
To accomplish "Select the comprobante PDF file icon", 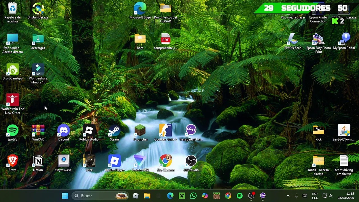I will (165, 42).
